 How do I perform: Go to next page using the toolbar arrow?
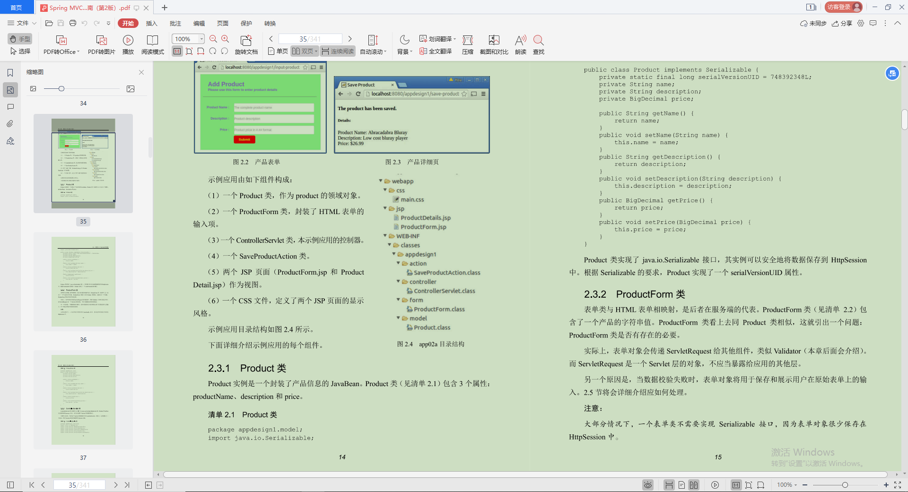(x=350, y=39)
